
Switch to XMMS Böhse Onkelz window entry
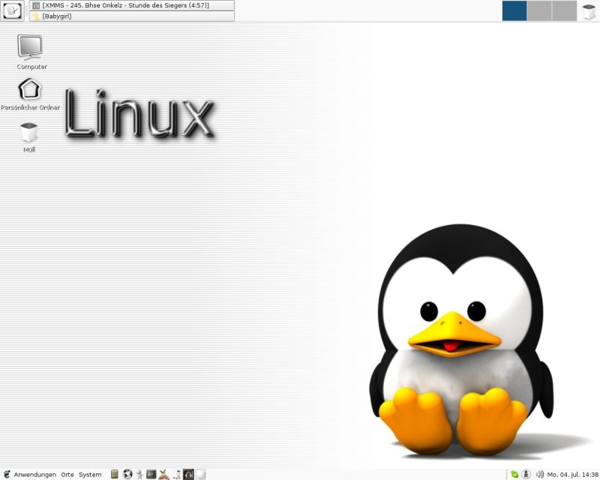coord(132,5)
